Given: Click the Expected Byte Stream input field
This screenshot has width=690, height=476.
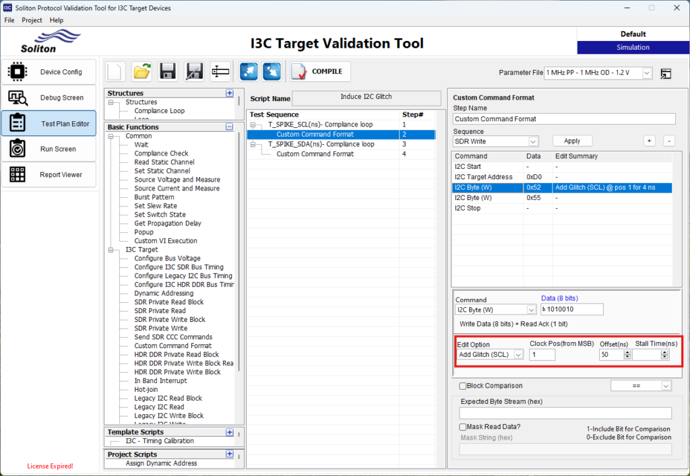Looking at the screenshot, I should (x=565, y=413).
